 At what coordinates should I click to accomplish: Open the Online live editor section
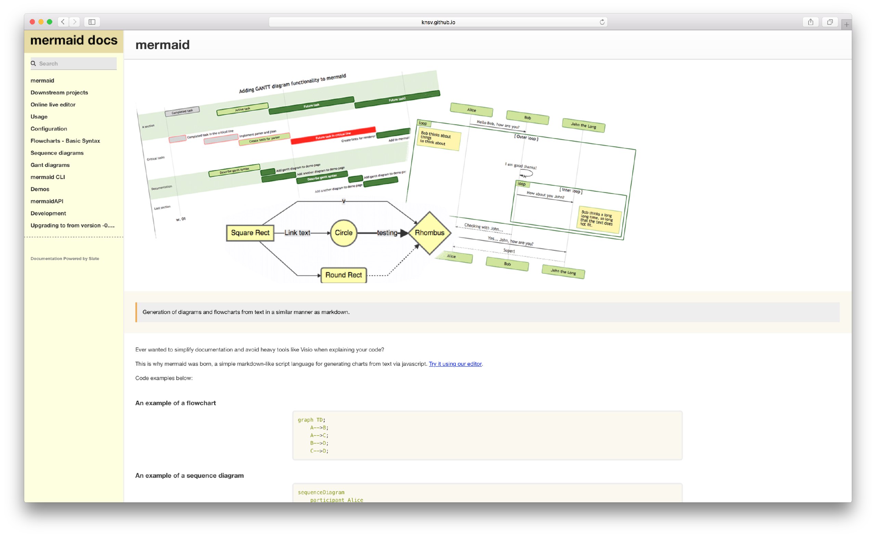click(x=53, y=104)
